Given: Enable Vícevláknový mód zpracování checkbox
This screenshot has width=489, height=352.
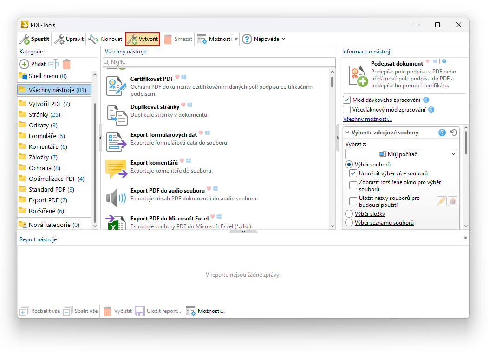Looking at the screenshot, I should tap(347, 110).
